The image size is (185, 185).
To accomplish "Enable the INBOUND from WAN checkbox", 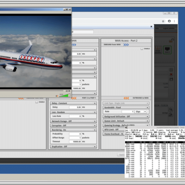I will [x=142, y=49].
